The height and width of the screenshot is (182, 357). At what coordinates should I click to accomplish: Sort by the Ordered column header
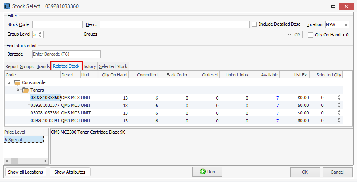pyautogui.click(x=204, y=75)
